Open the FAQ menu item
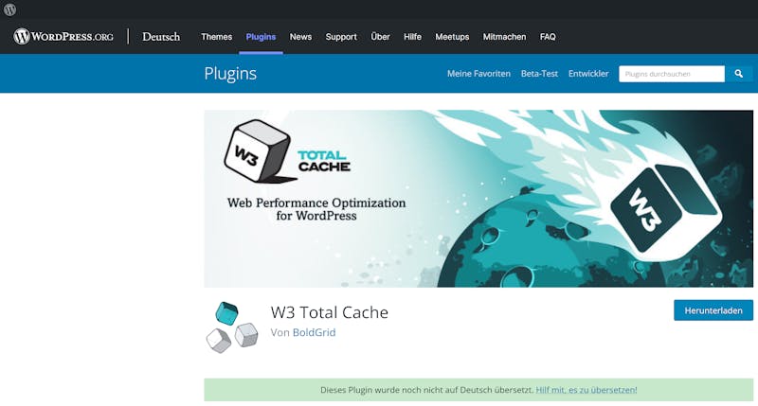This screenshot has height=406, width=758. click(548, 37)
